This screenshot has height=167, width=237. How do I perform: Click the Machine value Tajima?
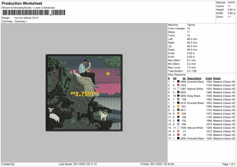191,25
